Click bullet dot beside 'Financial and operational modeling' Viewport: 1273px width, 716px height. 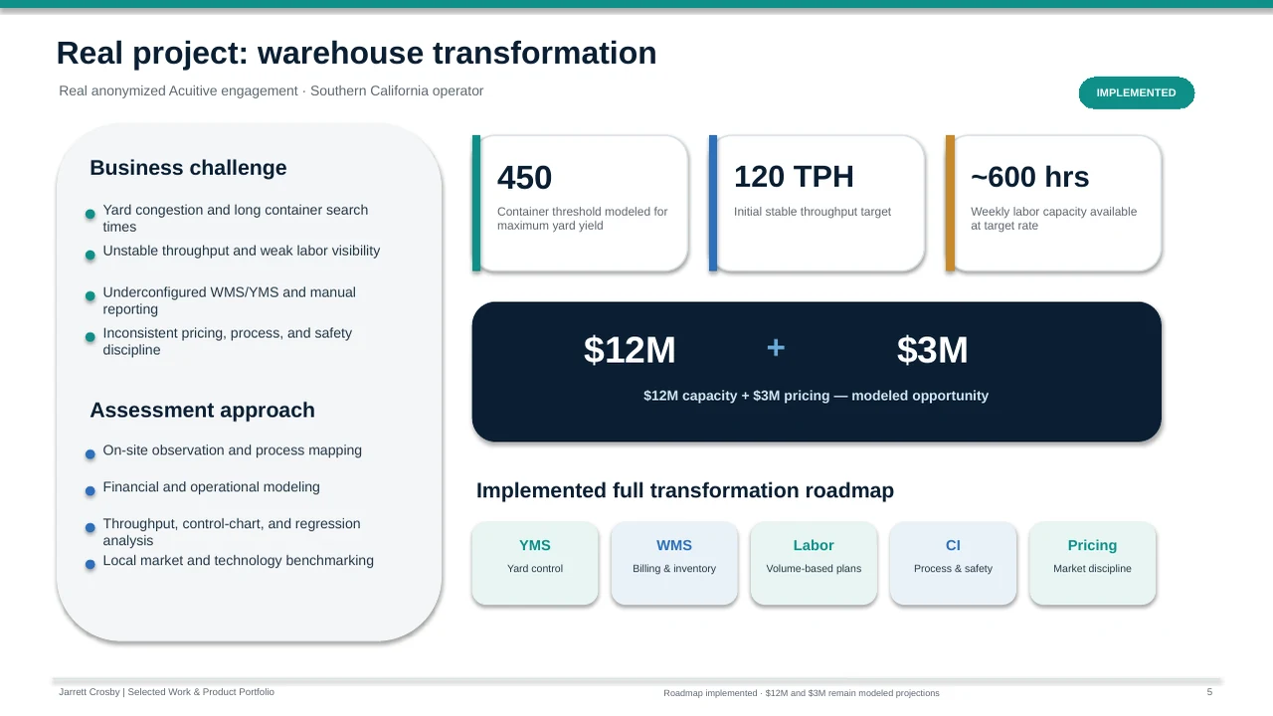91,491
